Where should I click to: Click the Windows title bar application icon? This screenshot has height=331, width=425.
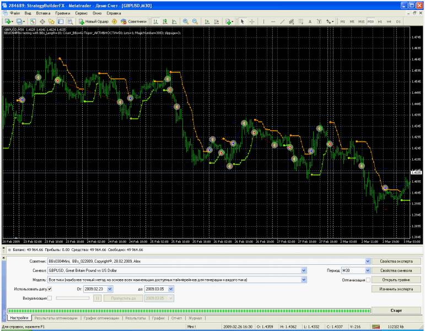click(x=4, y=4)
